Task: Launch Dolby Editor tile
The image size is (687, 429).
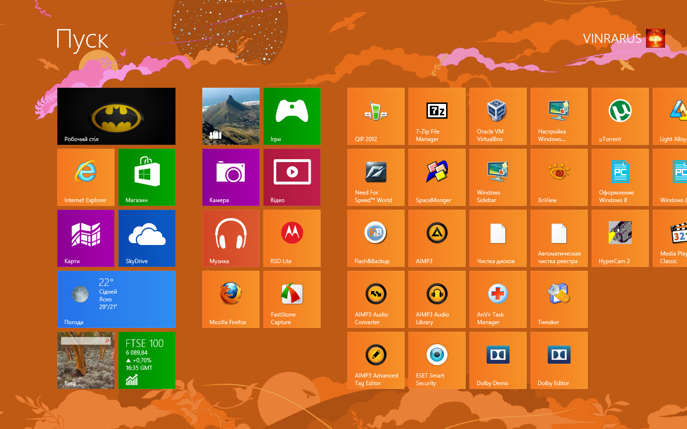Action: pyautogui.click(x=559, y=360)
